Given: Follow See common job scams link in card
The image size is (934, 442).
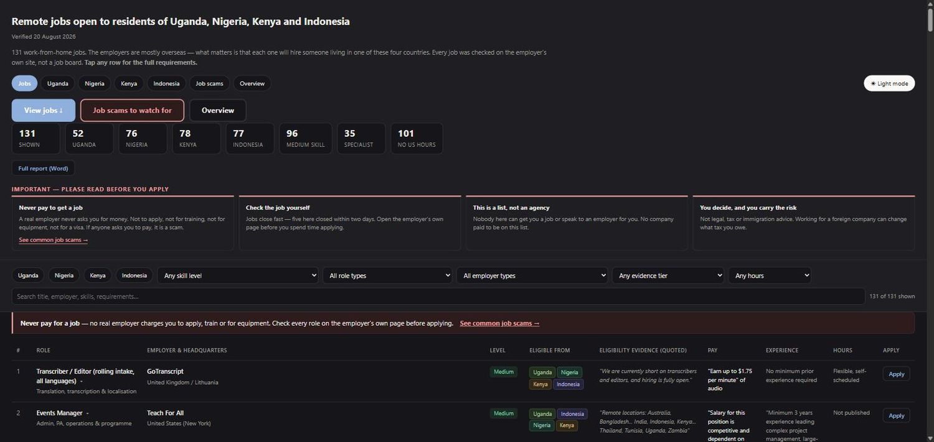Looking at the screenshot, I should pyautogui.click(x=54, y=240).
